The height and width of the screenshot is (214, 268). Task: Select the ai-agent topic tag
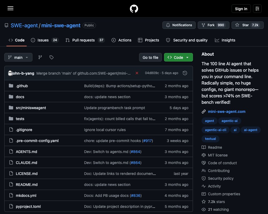(x=251, y=130)
